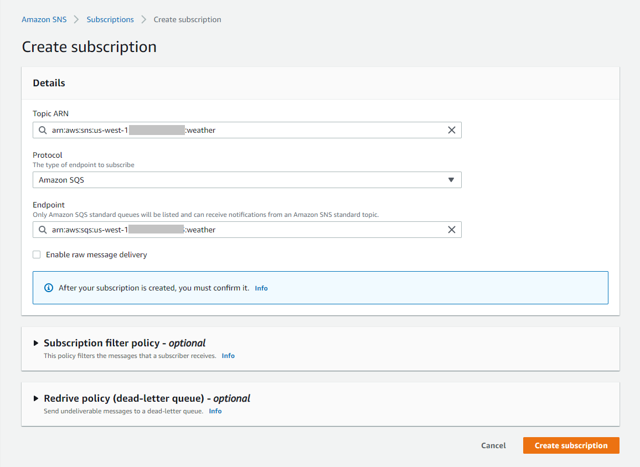The width and height of the screenshot is (640, 467).
Task: Clear the Endpoint field with the X icon
Action: pyautogui.click(x=451, y=230)
